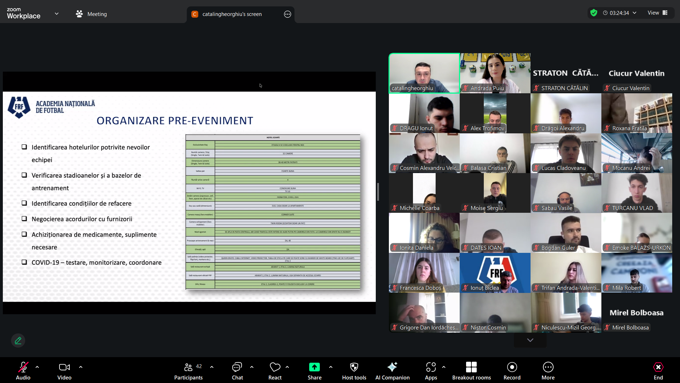Image resolution: width=680 pixels, height=383 pixels.
Task: Open the More options menu
Action: pos(548,367)
